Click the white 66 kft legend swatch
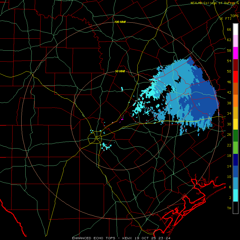This screenshot has height=240, width=240. pos(235,29)
